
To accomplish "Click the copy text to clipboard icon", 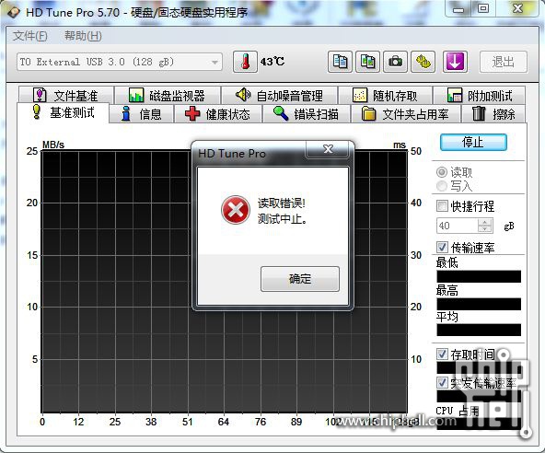I will tap(340, 62).
